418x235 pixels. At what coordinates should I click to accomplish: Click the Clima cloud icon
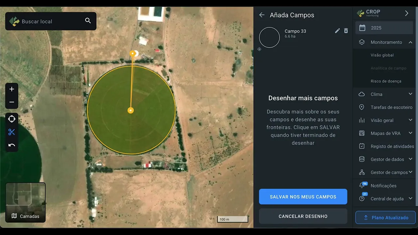coord(362,94)
